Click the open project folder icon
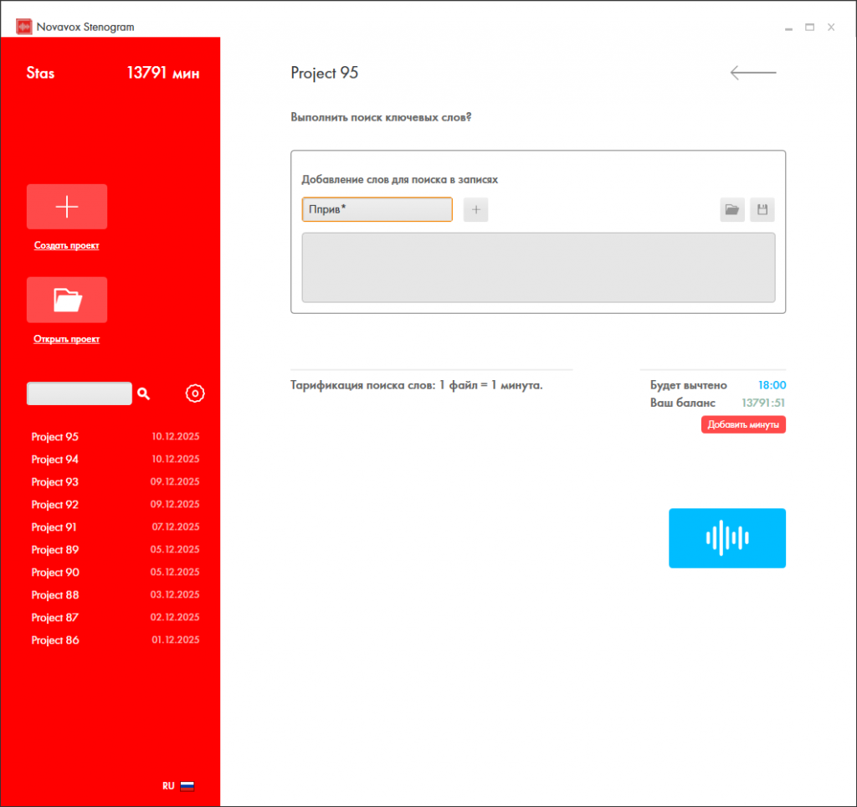857x807 pixels. (67, 300)
